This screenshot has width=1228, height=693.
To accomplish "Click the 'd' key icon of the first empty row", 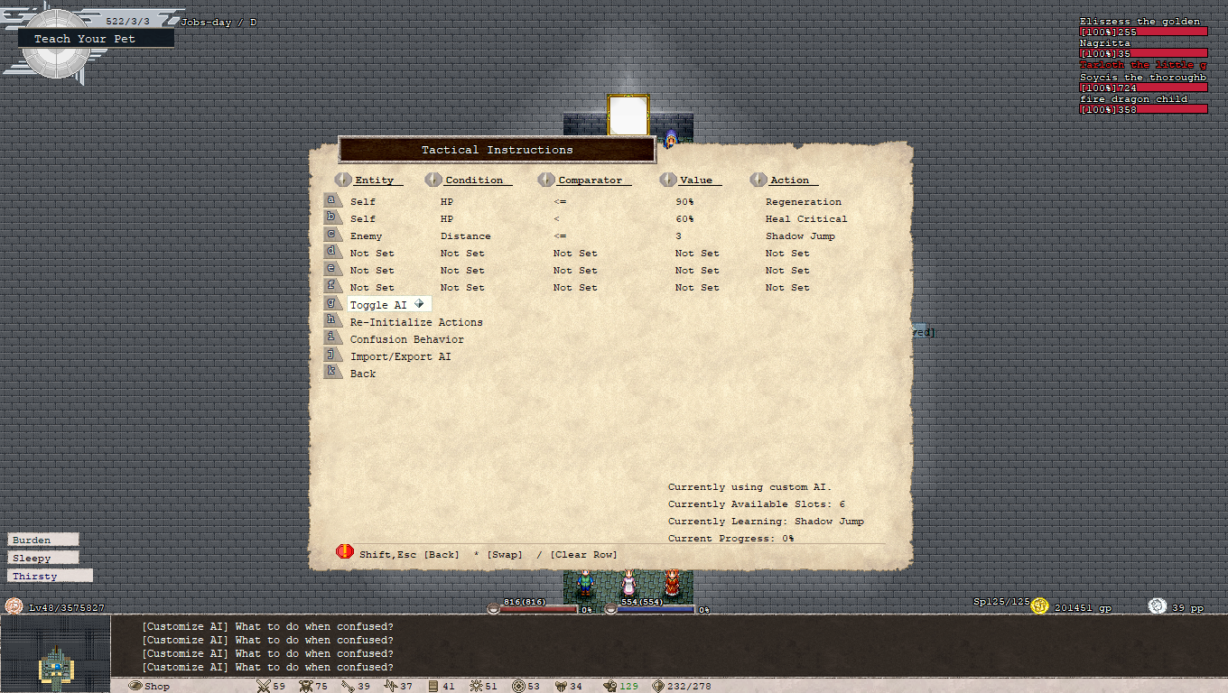I will pyautogui.click(x=333, y=252).
